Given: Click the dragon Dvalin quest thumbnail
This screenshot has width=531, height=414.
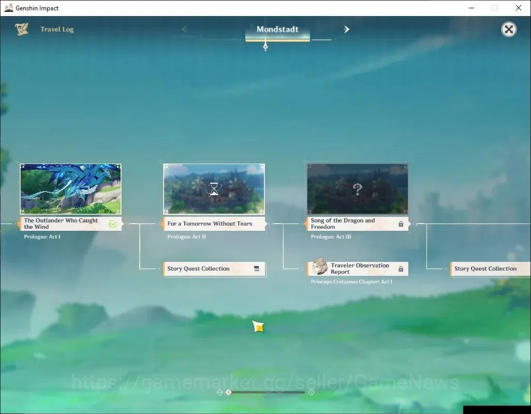Looking at the screenshot, I should click(x=70, y=189).
